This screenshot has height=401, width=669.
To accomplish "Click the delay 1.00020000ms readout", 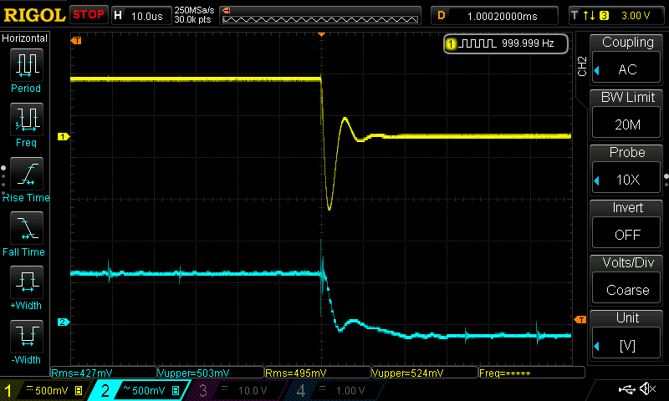I will (x=503, y=16).
